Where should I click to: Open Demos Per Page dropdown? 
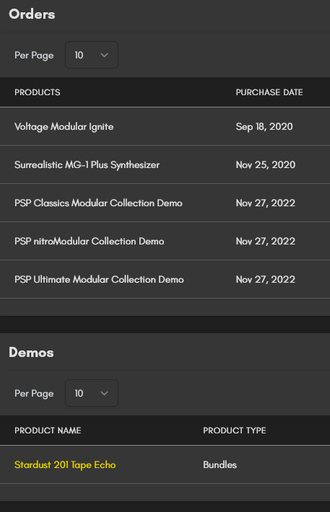92,393
